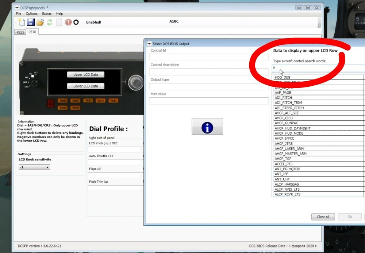This screenshot has width=365, height=253.
Task: Select AHCP_HUD_DAYNIGHT in the list
Action: tap(318, 128)
